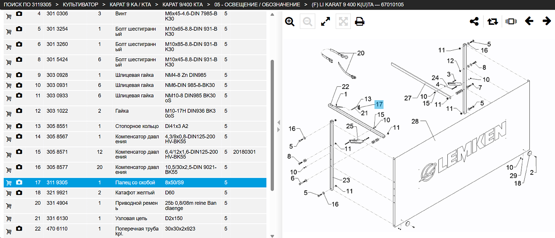Viewport: 555px width, 238px height.
Task: Add part 311 9305 to cart
Action: pyautogui.click(x=9, y=183)
